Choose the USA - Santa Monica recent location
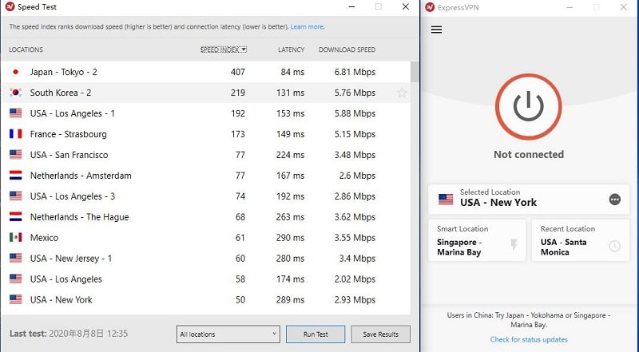 581,241
